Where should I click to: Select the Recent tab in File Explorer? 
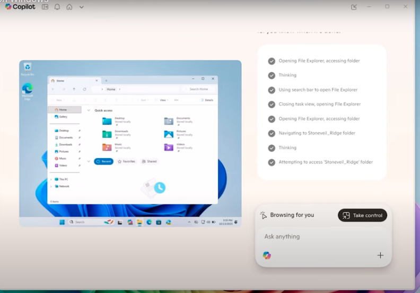(x=104, y=161)
